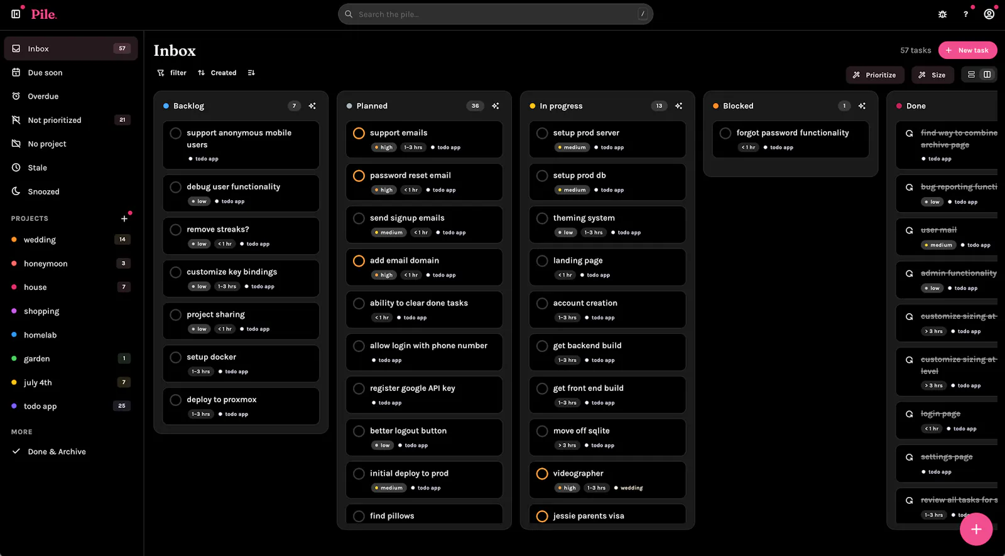The image size is (1005, 556).
Task: Open No project list
Action: [71, 144]
